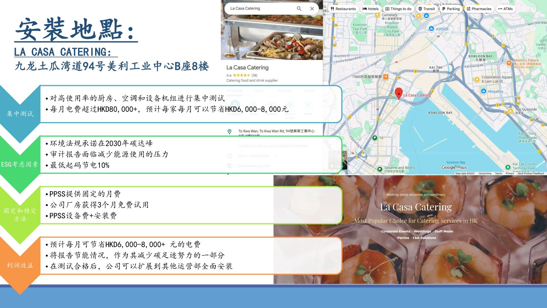
Task: Click the search magnifier icon in Maps
Action: (x=299, y=9)
